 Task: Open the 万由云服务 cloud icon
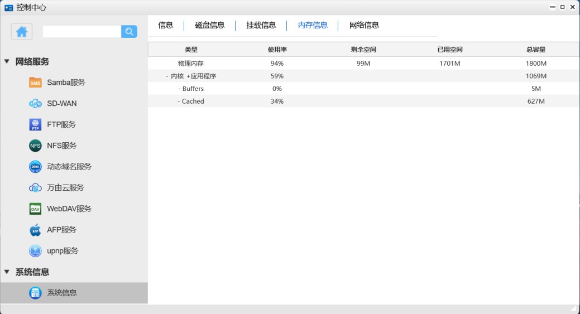[35, 188]
